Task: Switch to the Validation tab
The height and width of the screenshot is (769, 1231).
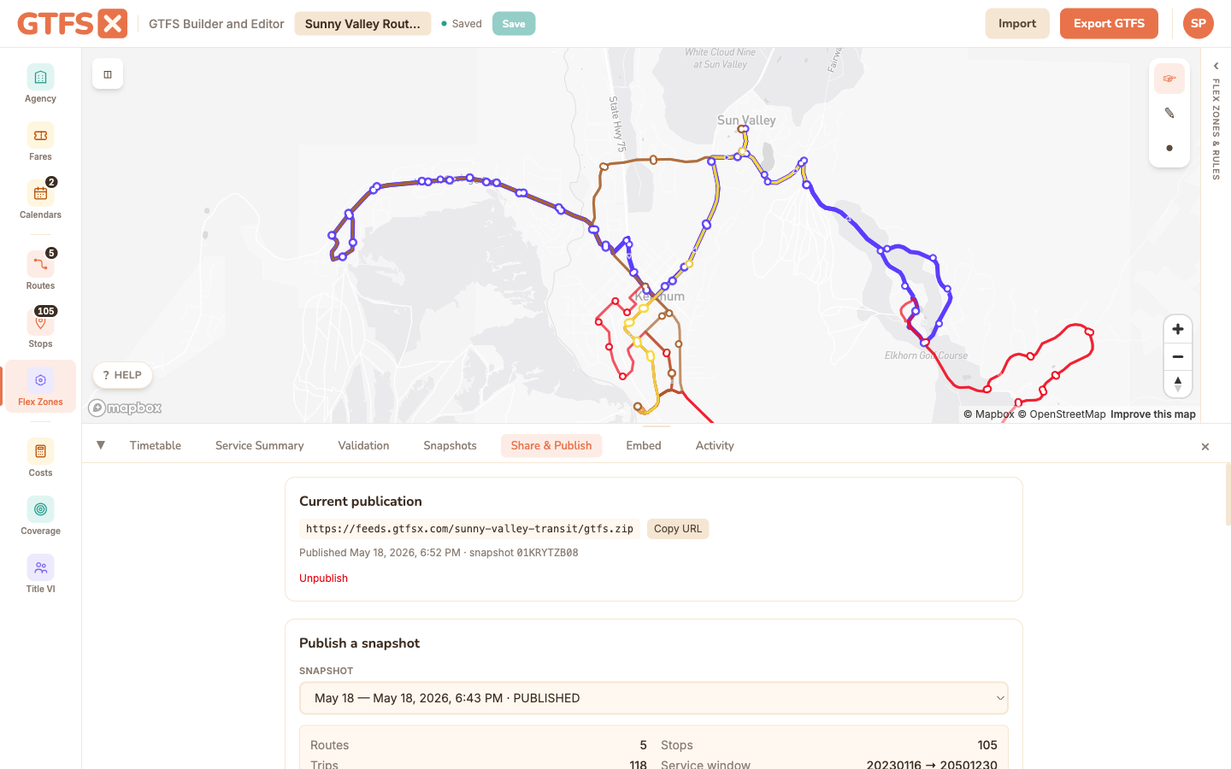Action: tap(363, 445)
